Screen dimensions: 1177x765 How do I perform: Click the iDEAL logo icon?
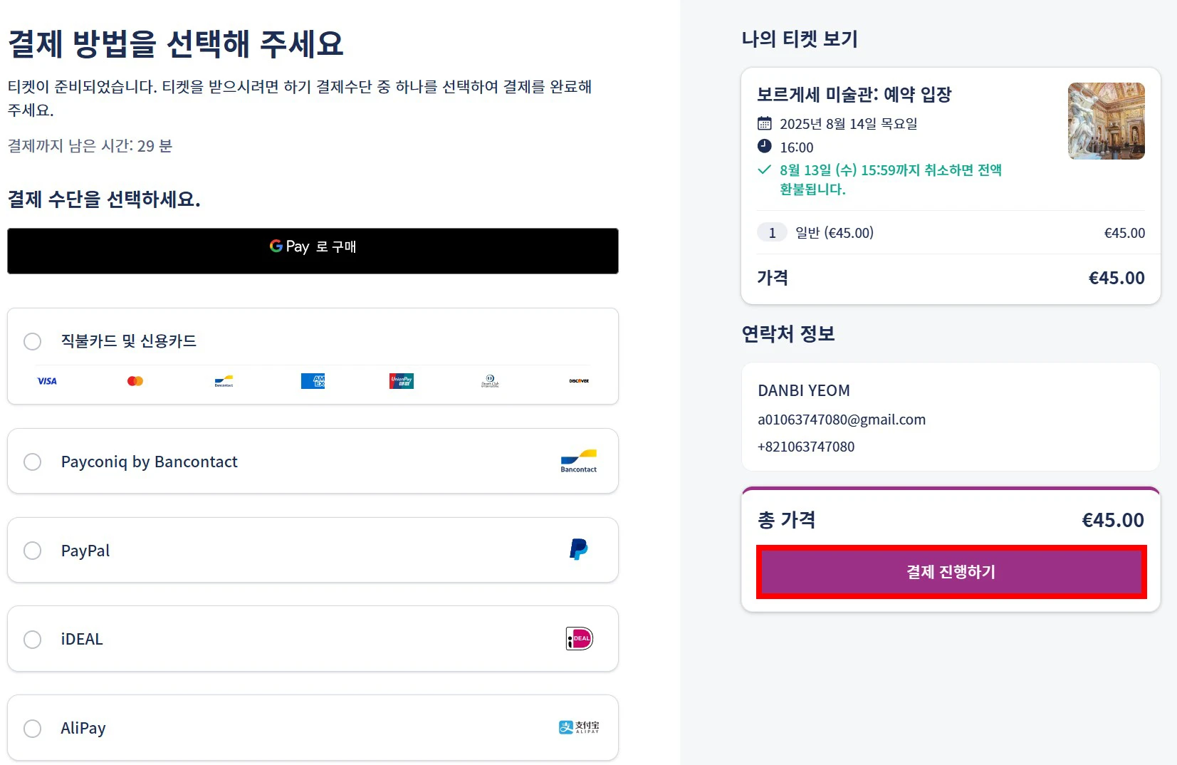(x=579, y=639)
